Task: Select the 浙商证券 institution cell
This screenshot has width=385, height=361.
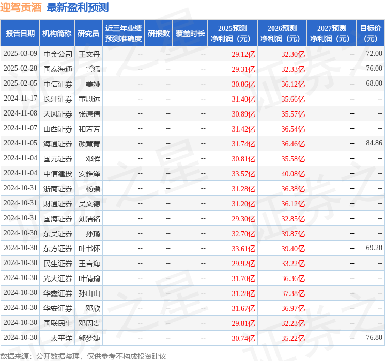Action: click(x=58, y=188)
